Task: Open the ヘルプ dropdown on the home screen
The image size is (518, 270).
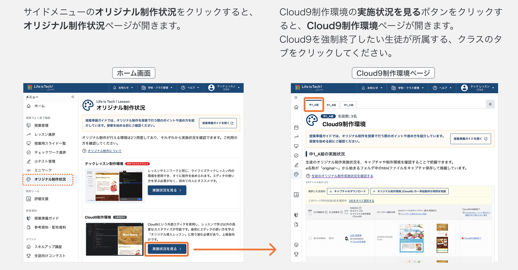Action: tap(190, 88)
